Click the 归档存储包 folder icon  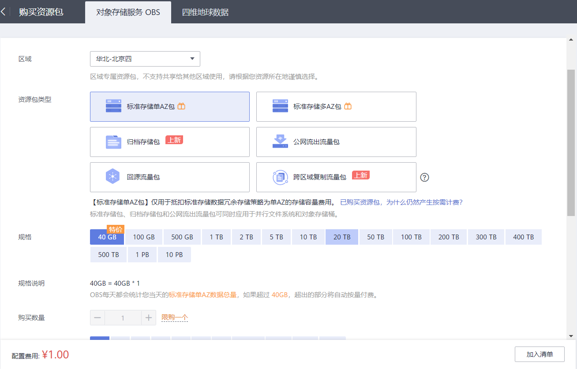[114, 142]
